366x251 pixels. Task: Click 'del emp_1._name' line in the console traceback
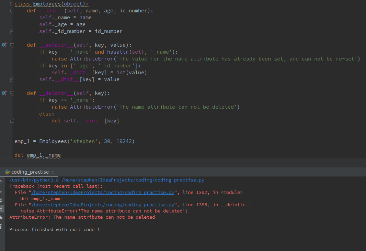(x=41, y=199)
